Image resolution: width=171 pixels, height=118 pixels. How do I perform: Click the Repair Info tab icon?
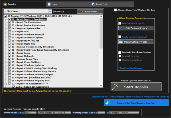tap(93, 4)
